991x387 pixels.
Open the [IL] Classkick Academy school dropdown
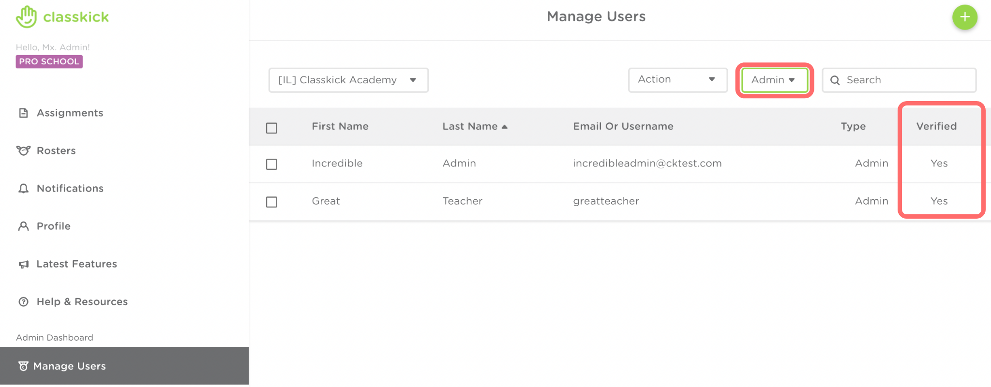point(348,80)
